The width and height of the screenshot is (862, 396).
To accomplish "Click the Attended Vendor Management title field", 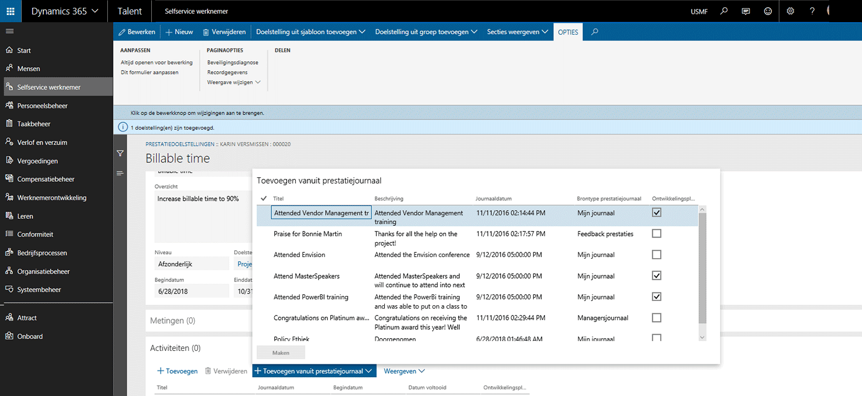I will pyautogui.click(x=321, y=212).
